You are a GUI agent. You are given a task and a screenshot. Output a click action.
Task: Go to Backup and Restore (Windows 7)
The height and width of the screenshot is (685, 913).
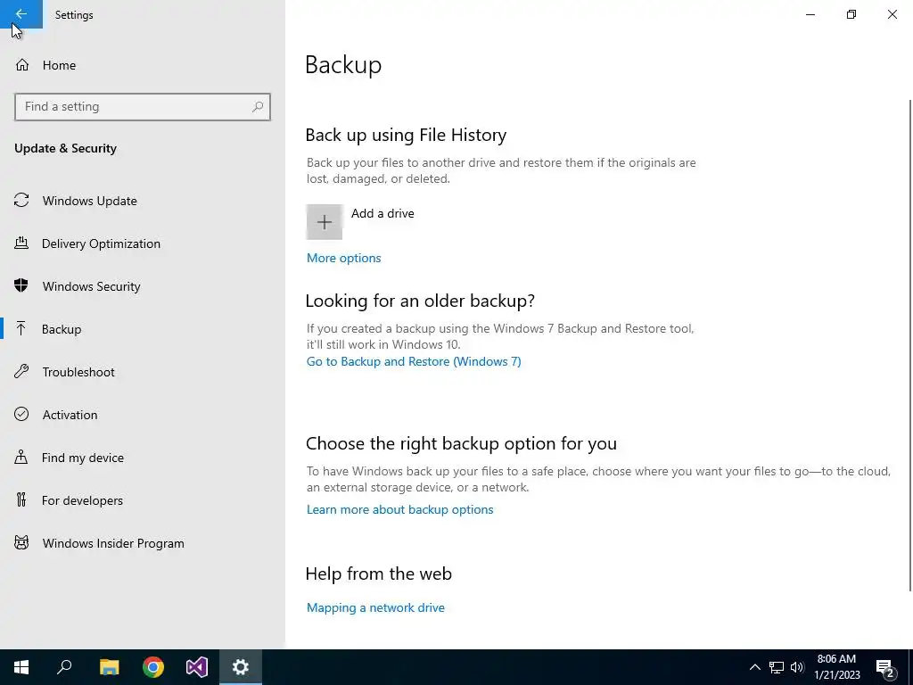coord(414,362)
